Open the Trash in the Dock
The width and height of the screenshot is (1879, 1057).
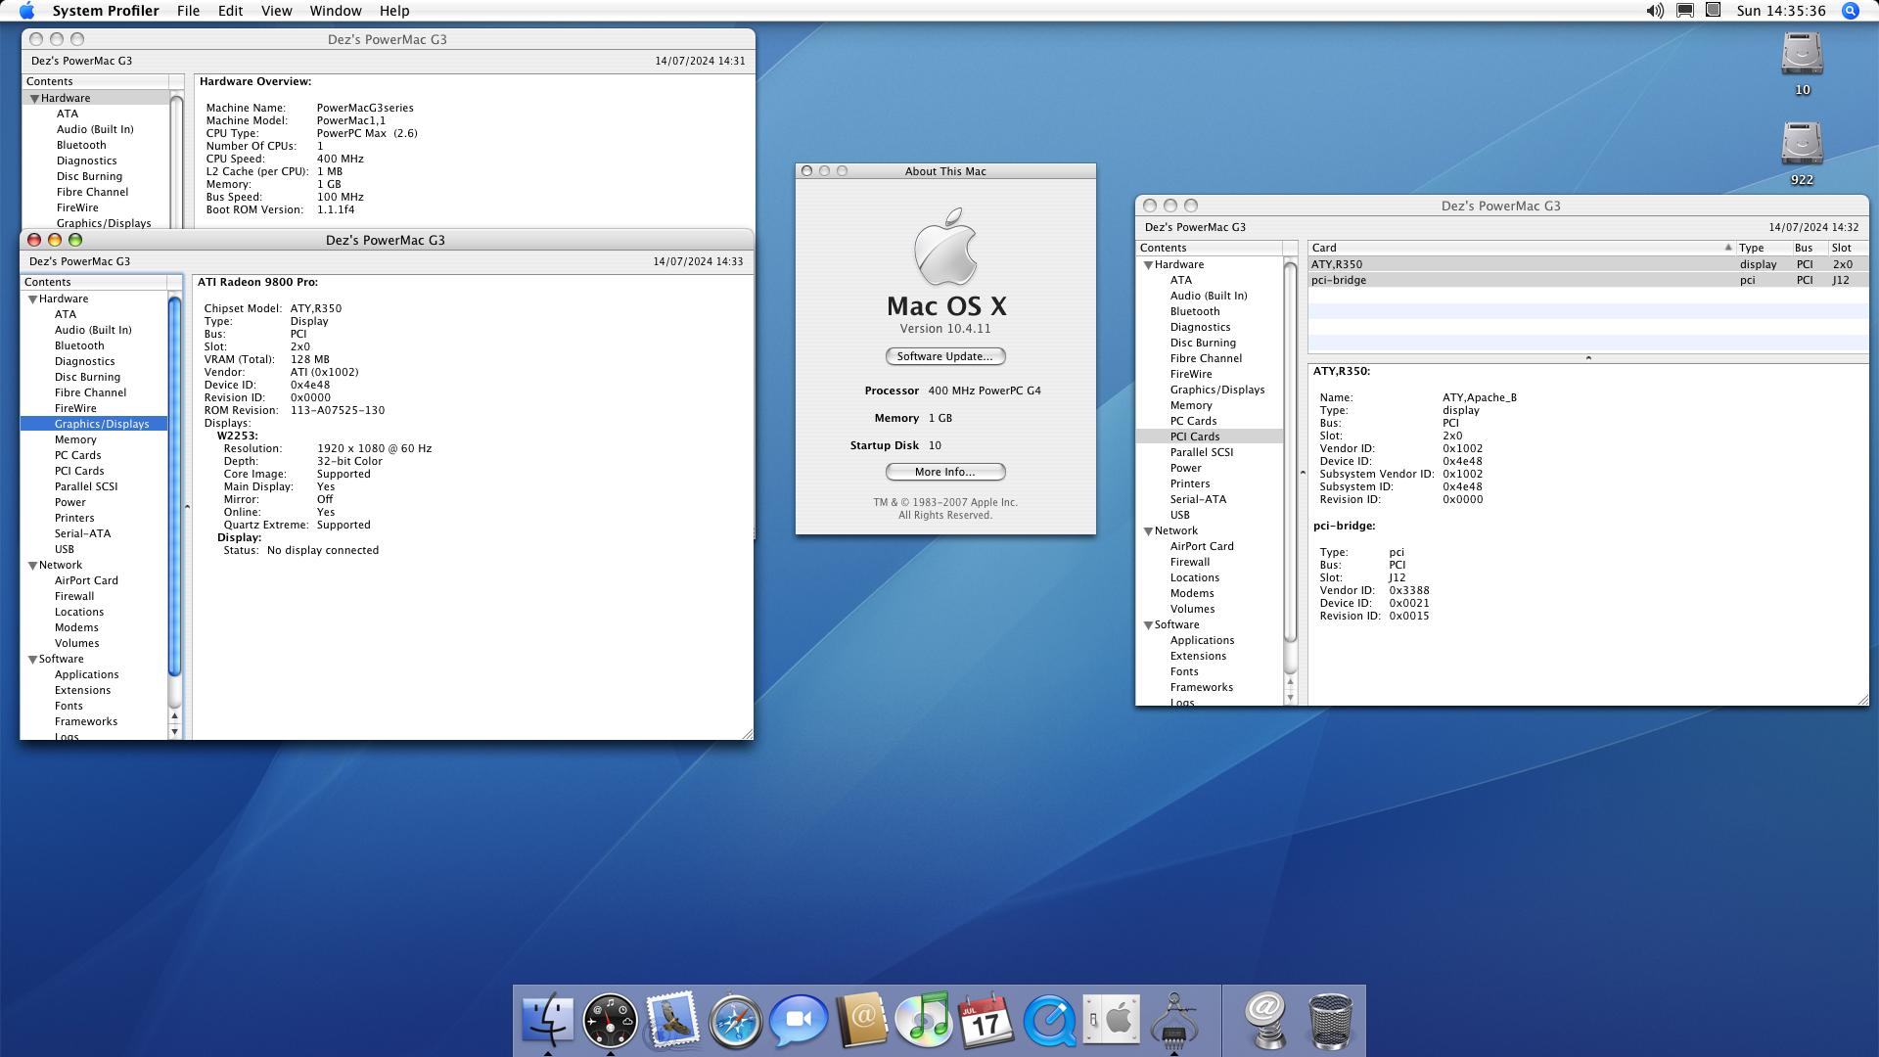pos(1330,1020)
